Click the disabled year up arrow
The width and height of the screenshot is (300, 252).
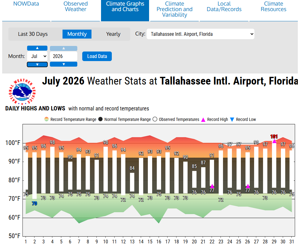[63, 48]
